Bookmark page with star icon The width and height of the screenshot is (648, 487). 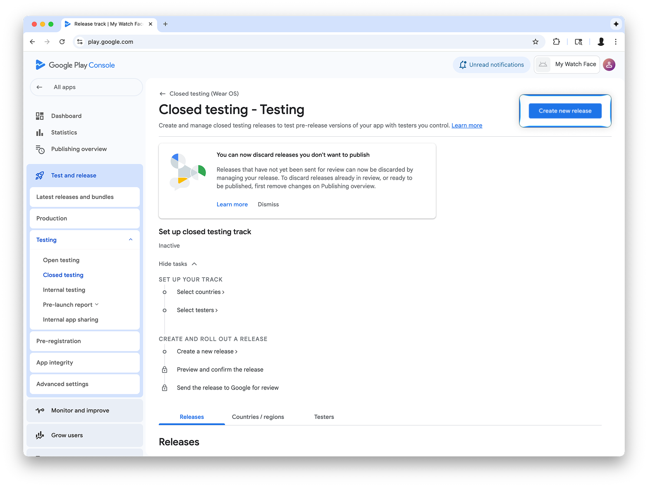tap(536, 42)
